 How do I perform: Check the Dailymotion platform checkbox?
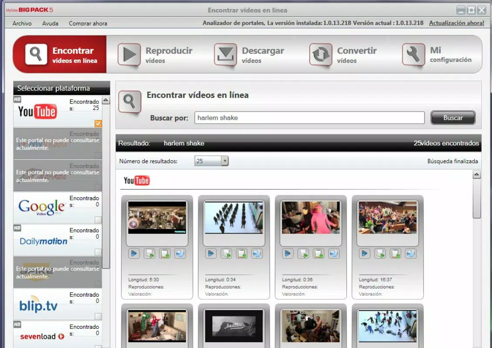98,252
